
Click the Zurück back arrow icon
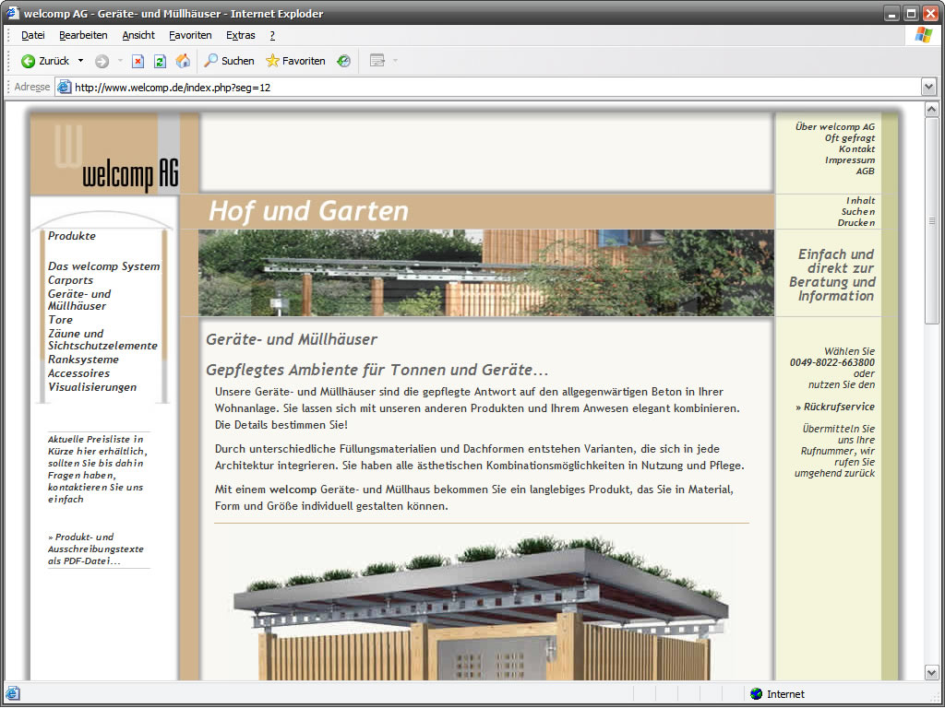(28, 61)
